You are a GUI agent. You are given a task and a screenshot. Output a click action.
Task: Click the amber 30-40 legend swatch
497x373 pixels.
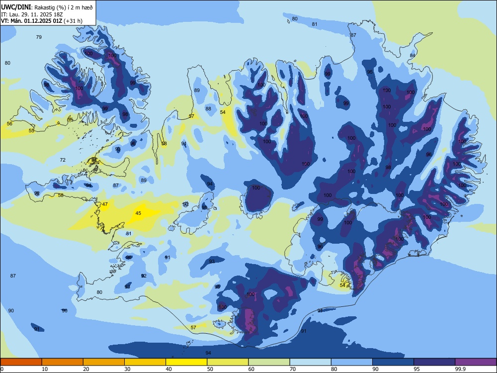click(145, 362)
